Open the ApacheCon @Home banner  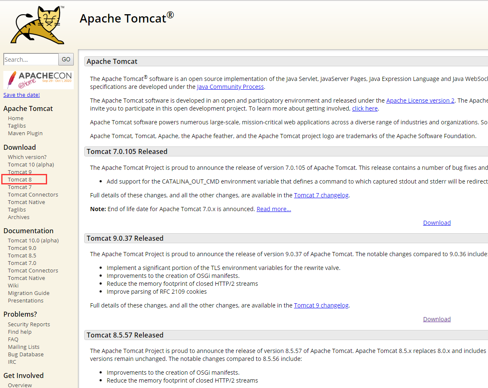[x=39, y=80]
